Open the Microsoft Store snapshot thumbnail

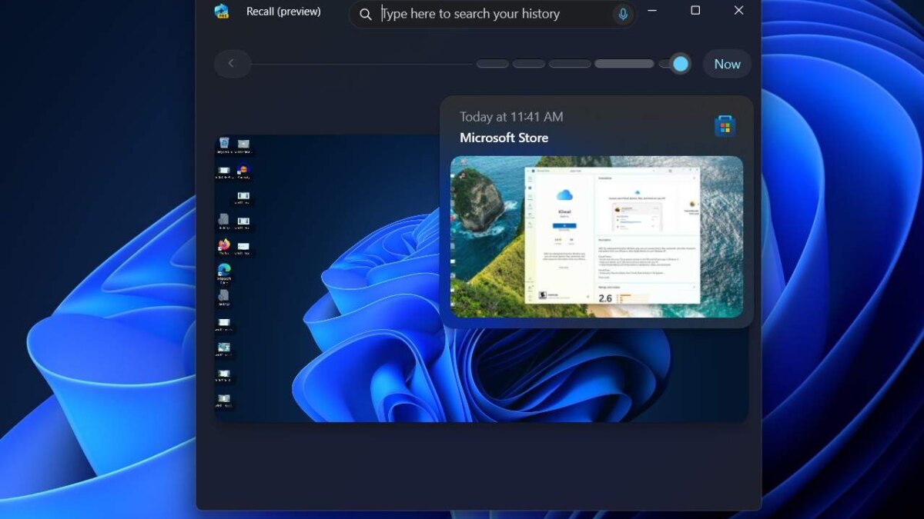click(597, 236)
